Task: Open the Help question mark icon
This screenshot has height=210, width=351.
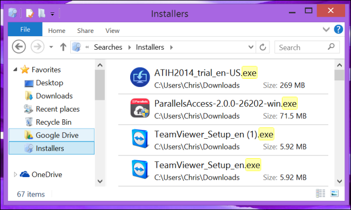Action: [339, 29]
